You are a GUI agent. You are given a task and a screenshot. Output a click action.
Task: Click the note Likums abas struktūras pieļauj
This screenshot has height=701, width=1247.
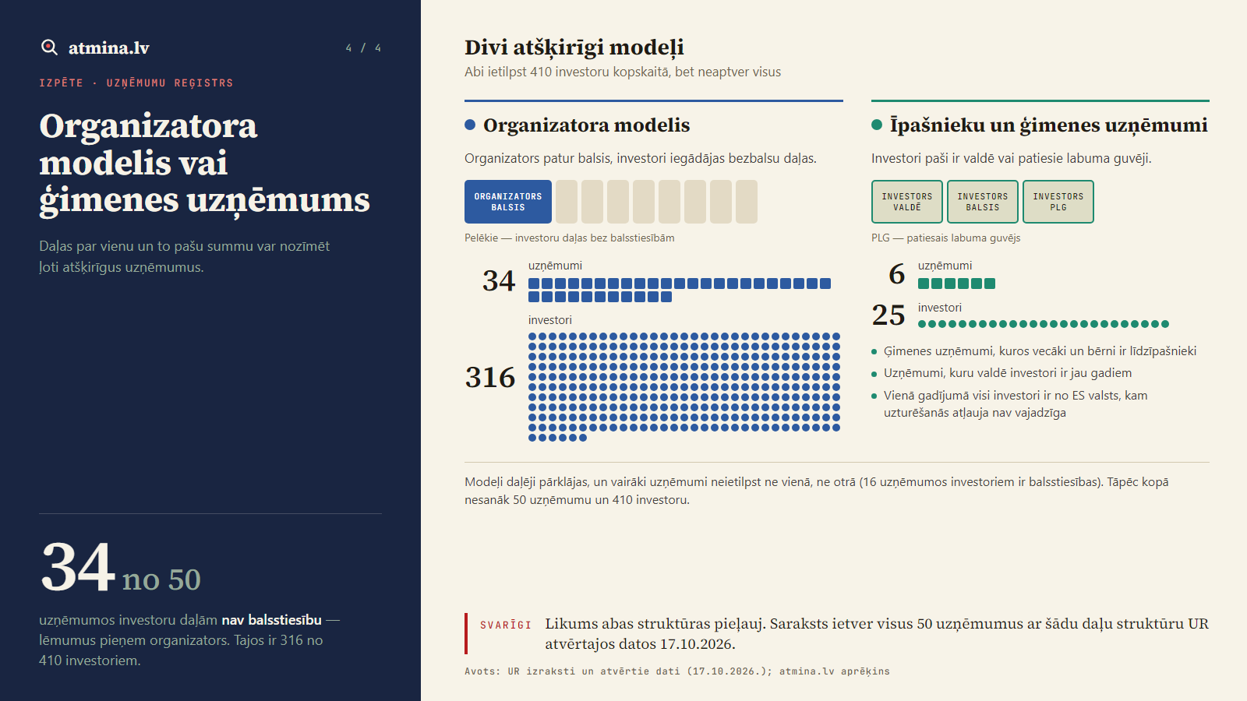pos(877,634)
